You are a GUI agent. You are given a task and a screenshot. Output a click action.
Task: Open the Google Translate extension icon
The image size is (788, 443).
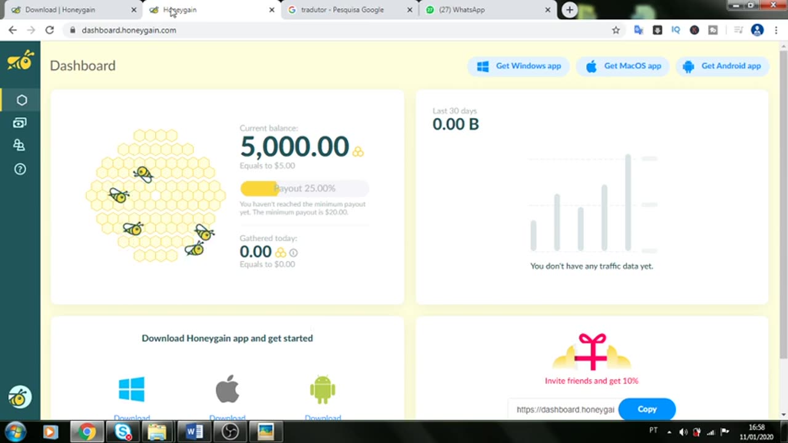click(638, 30)
